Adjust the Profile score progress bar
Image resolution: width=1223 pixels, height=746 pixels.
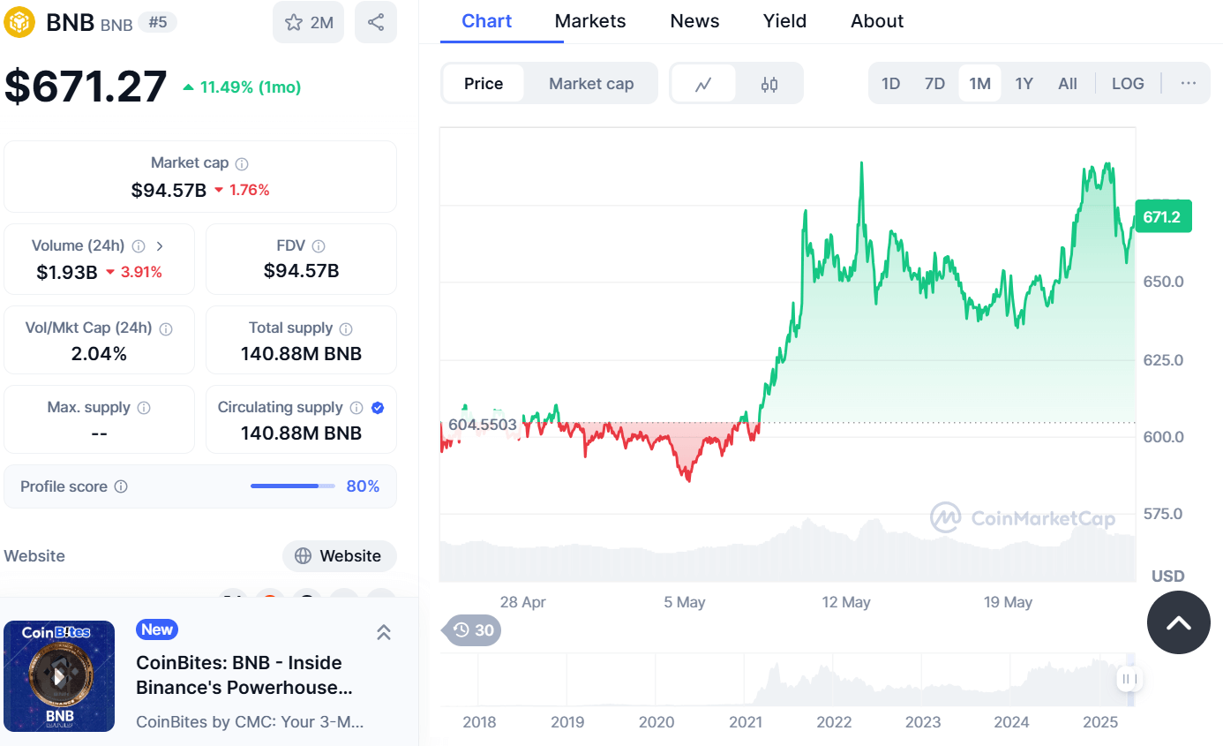(293, 486)
